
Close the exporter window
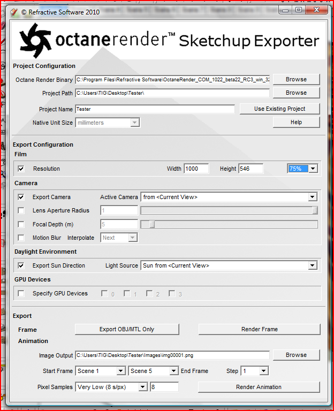tap(316, 10)
